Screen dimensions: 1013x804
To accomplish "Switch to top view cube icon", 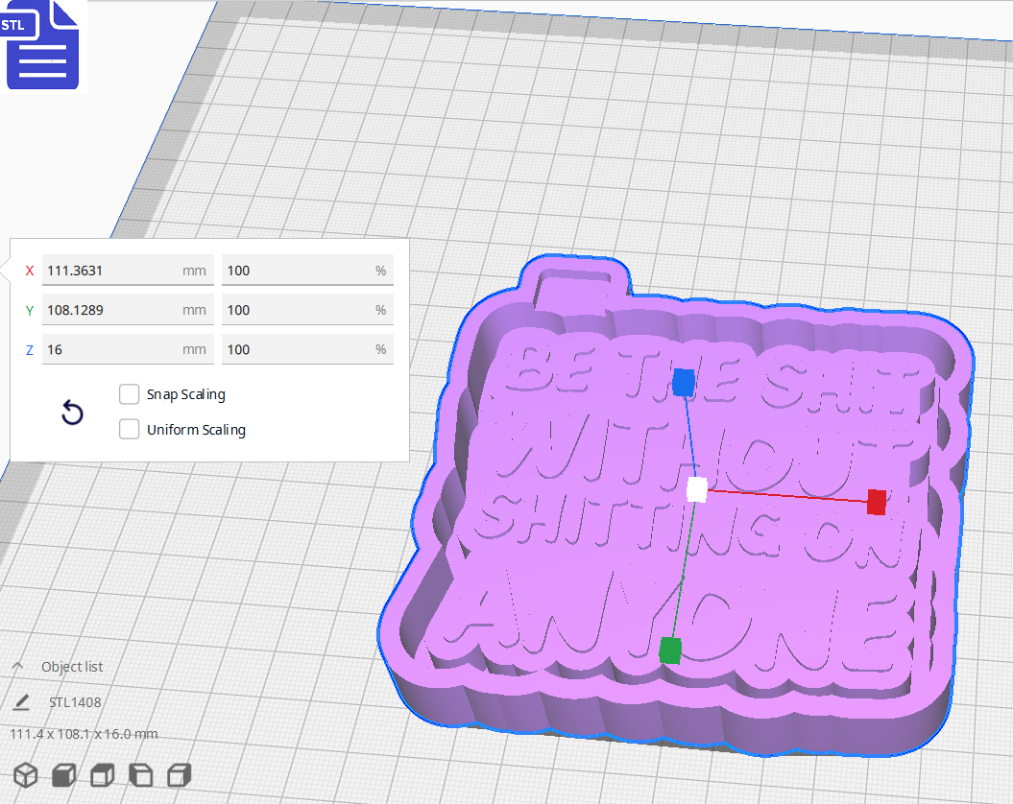I will coord(101,774).
